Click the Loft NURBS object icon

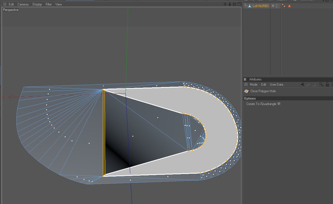(x=249, y=6)
